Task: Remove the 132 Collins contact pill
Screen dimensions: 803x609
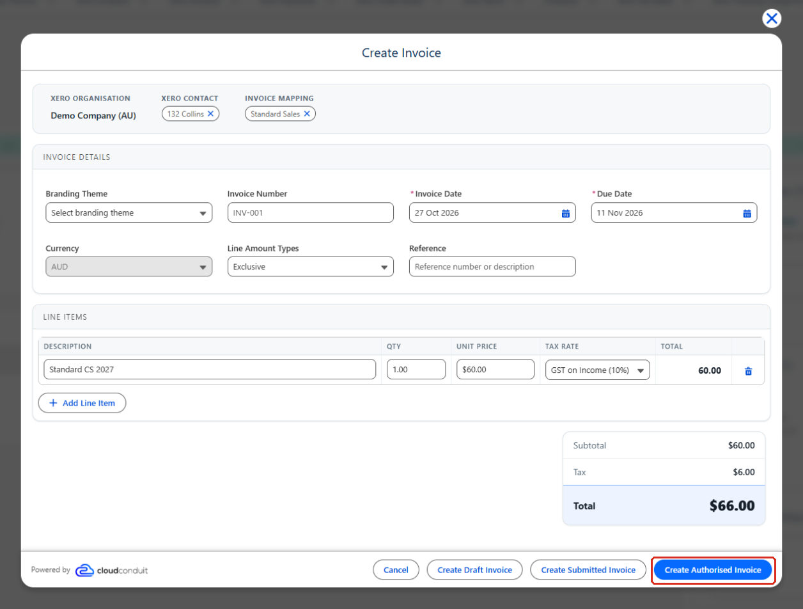Action: [x=210, y=114]
